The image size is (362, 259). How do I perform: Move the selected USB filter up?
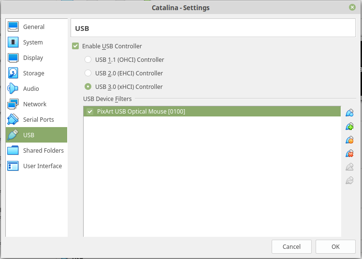(x=350, y=167)
